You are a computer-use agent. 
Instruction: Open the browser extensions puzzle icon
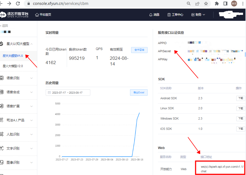pyautogui.click(x=217, y=4)
